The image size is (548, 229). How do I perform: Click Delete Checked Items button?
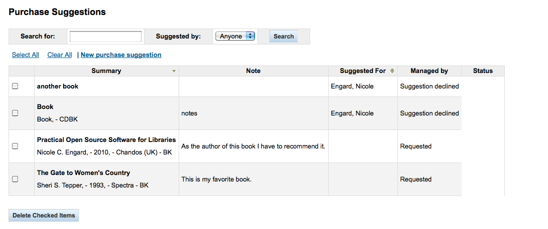point(44,215)
